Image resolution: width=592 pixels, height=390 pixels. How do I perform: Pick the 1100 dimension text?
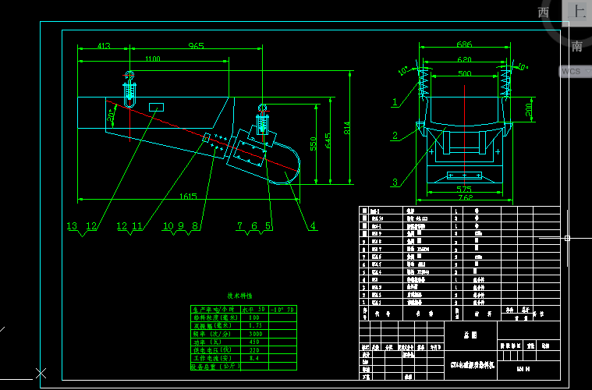[153, 58]
